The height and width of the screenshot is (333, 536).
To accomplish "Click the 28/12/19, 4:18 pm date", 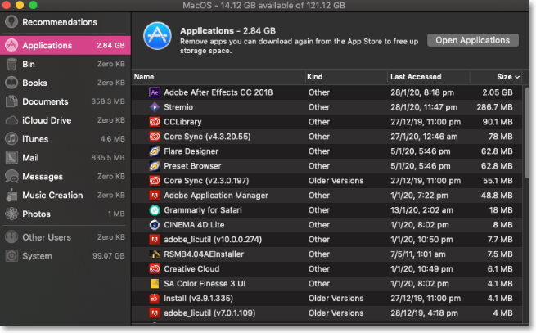I will click(424, 313).
